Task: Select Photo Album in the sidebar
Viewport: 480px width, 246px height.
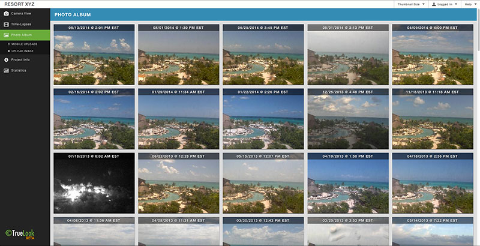Action: tap(25, 35)
